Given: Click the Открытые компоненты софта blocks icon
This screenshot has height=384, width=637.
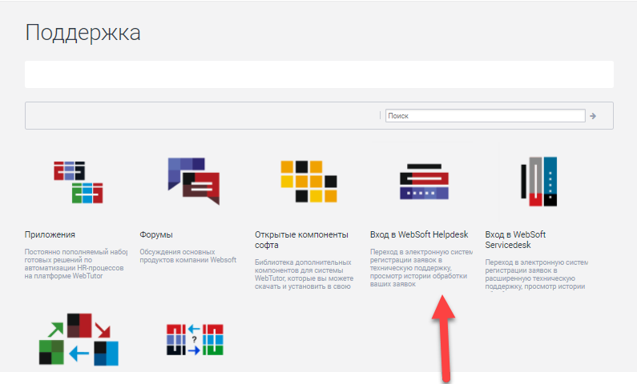Looking at the screenshot, I should pos(308,182).
